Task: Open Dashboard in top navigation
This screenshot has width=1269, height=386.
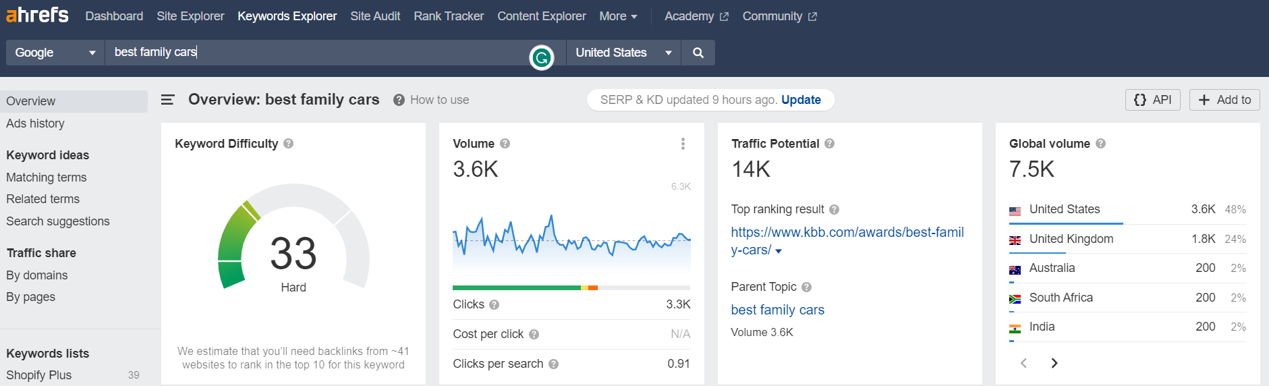Action: click(x=114, y=16)
